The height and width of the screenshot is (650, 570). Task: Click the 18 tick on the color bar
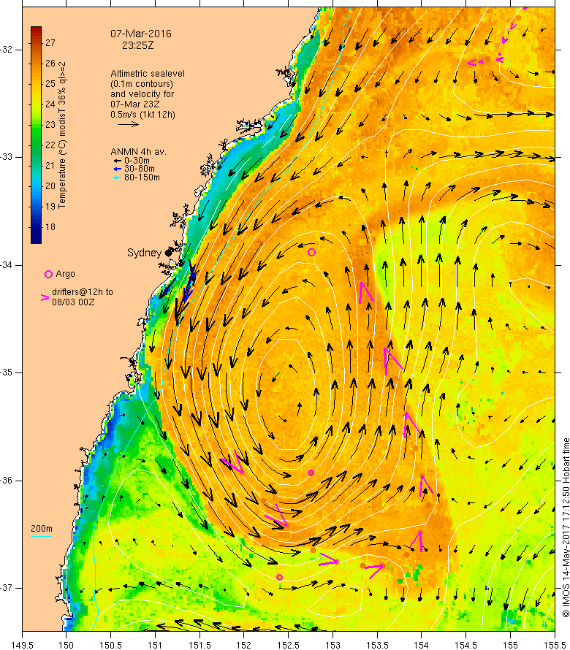[x=50, y=226]
